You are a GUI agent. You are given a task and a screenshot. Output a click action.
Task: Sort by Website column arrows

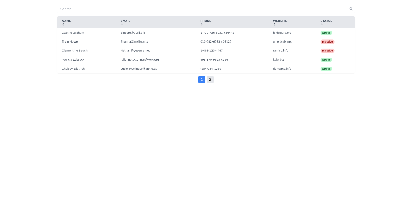(274, 24)
